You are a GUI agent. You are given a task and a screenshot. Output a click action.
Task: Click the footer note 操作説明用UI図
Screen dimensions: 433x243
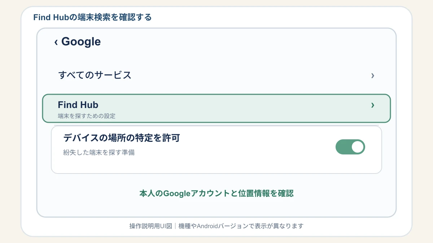pyautogui.click(x=151, y=226)
